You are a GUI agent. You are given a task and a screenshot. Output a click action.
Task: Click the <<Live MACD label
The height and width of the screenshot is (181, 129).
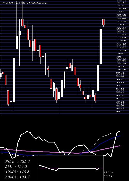109,174
